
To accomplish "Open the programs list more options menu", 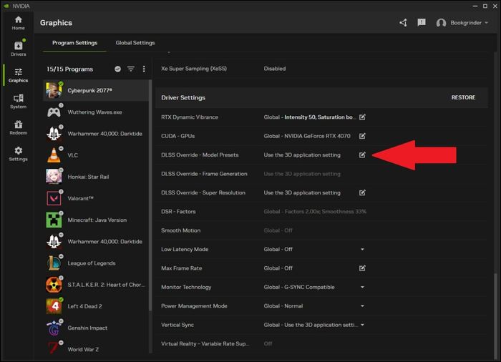I will (x=144, y=69).
